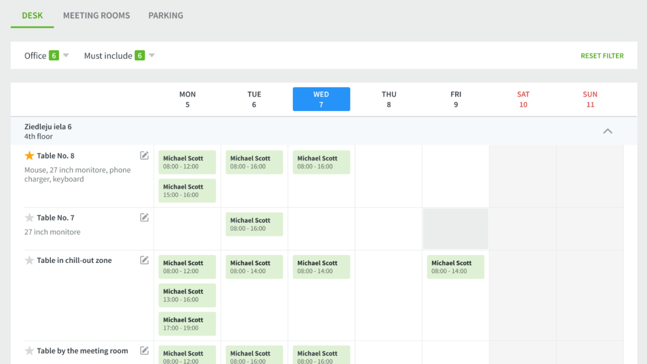Favorite the Table by the meeting room
Image resolution: width=647 pixels, height=364 pixels.
coord(29,350)
